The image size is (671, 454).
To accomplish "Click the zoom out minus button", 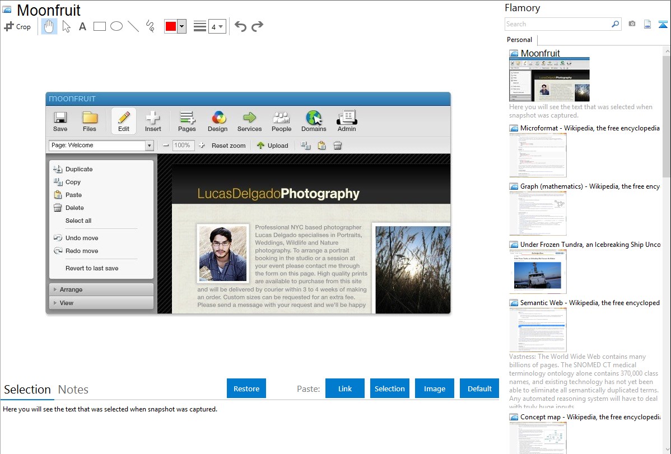I will click(x=166, y=146).
